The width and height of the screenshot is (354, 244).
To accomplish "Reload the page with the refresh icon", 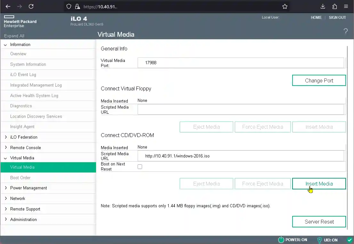I will point(31,6).
